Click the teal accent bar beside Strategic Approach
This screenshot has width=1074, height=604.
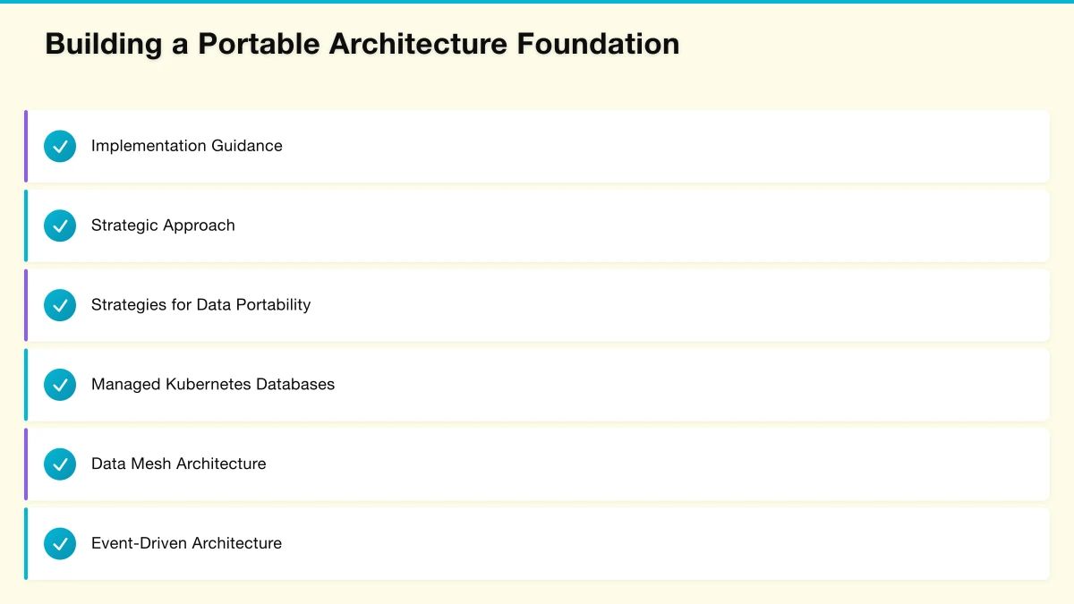click(x=26, y=225)
